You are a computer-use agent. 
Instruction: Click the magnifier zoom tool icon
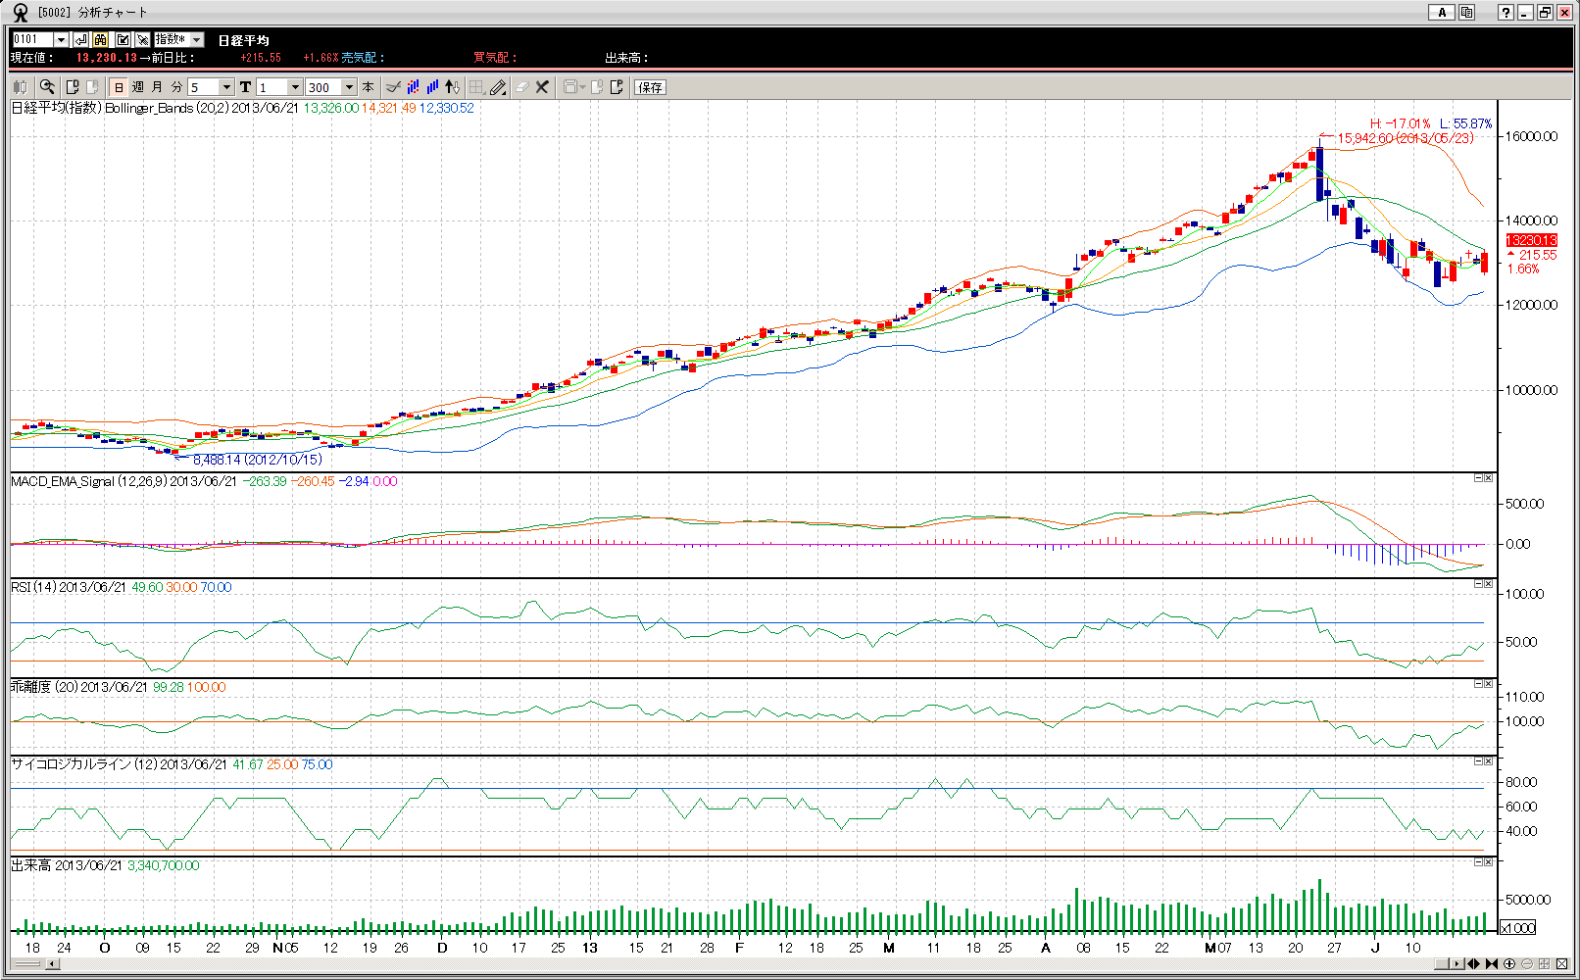47,87
